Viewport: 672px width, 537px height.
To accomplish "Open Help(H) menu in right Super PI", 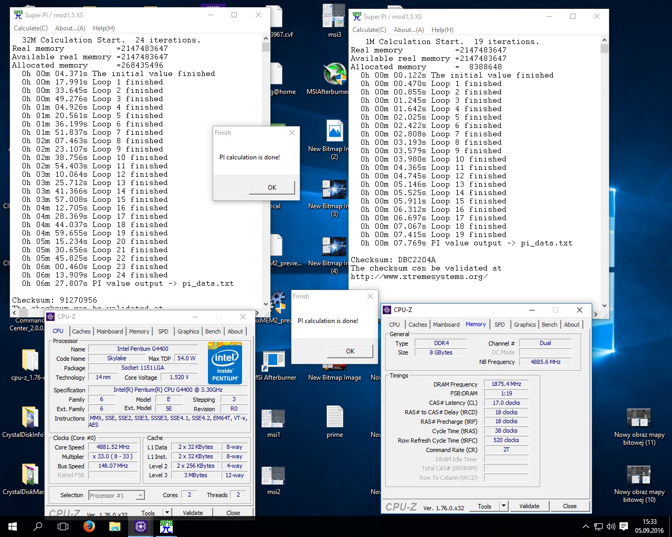I will 442,30.
